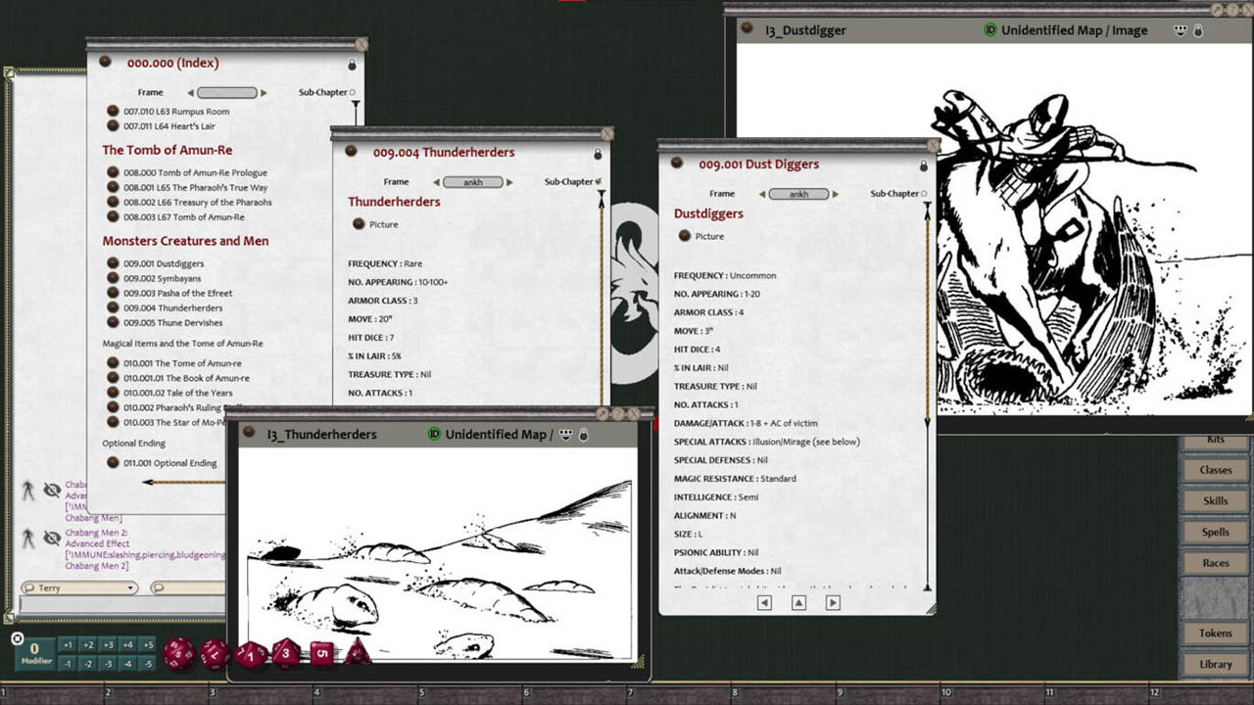Click the Monsters Creatures and Men heading

click(185, 241)
